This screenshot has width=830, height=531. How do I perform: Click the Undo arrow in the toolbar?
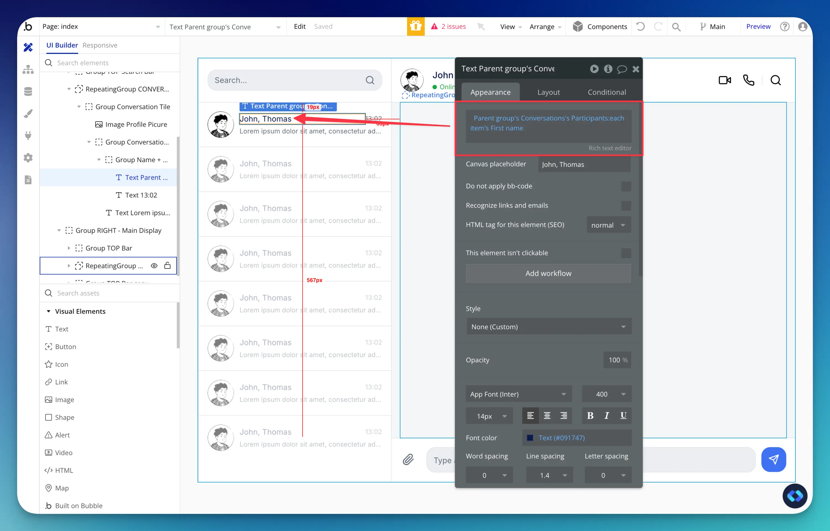click(640, 27)
